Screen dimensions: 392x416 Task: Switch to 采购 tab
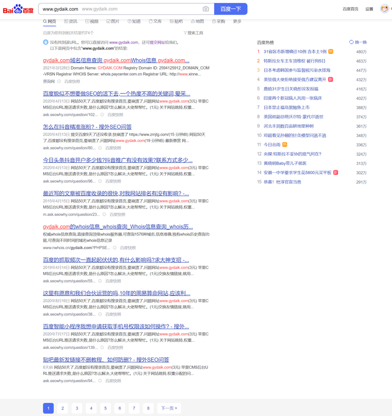pyautogui.click(x=219, y=22)
